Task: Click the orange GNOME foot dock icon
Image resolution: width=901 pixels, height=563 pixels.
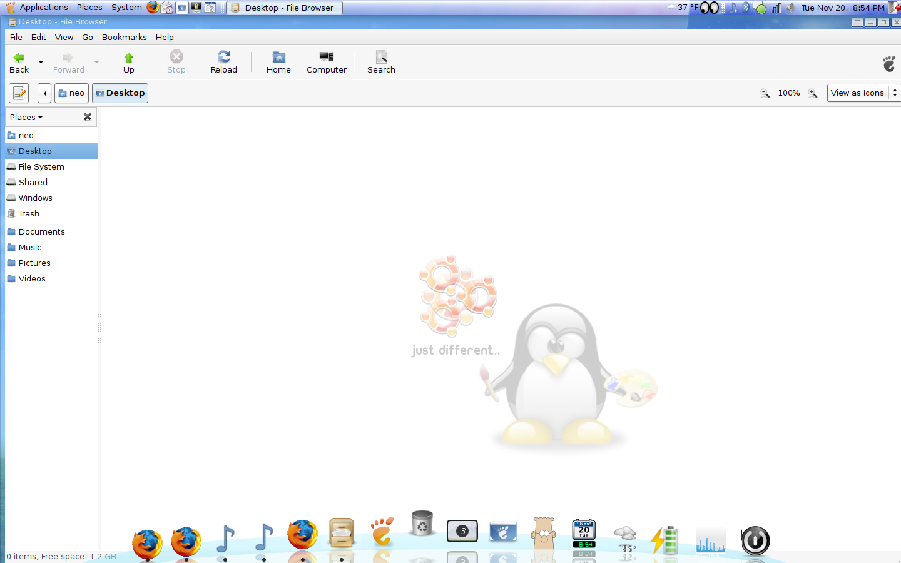Action: tap(382, 531)
